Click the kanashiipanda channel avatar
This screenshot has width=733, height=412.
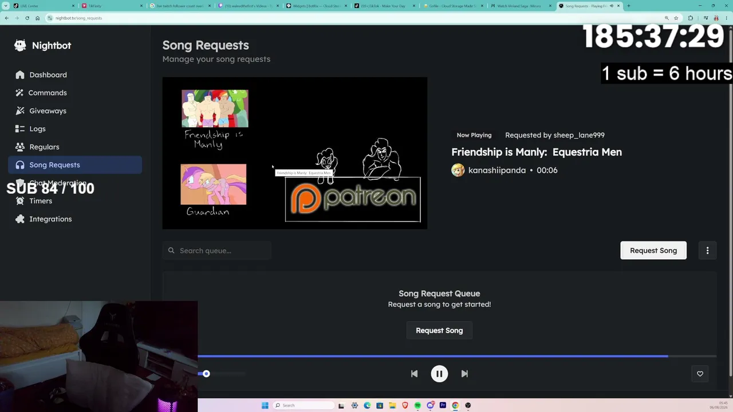458,170
